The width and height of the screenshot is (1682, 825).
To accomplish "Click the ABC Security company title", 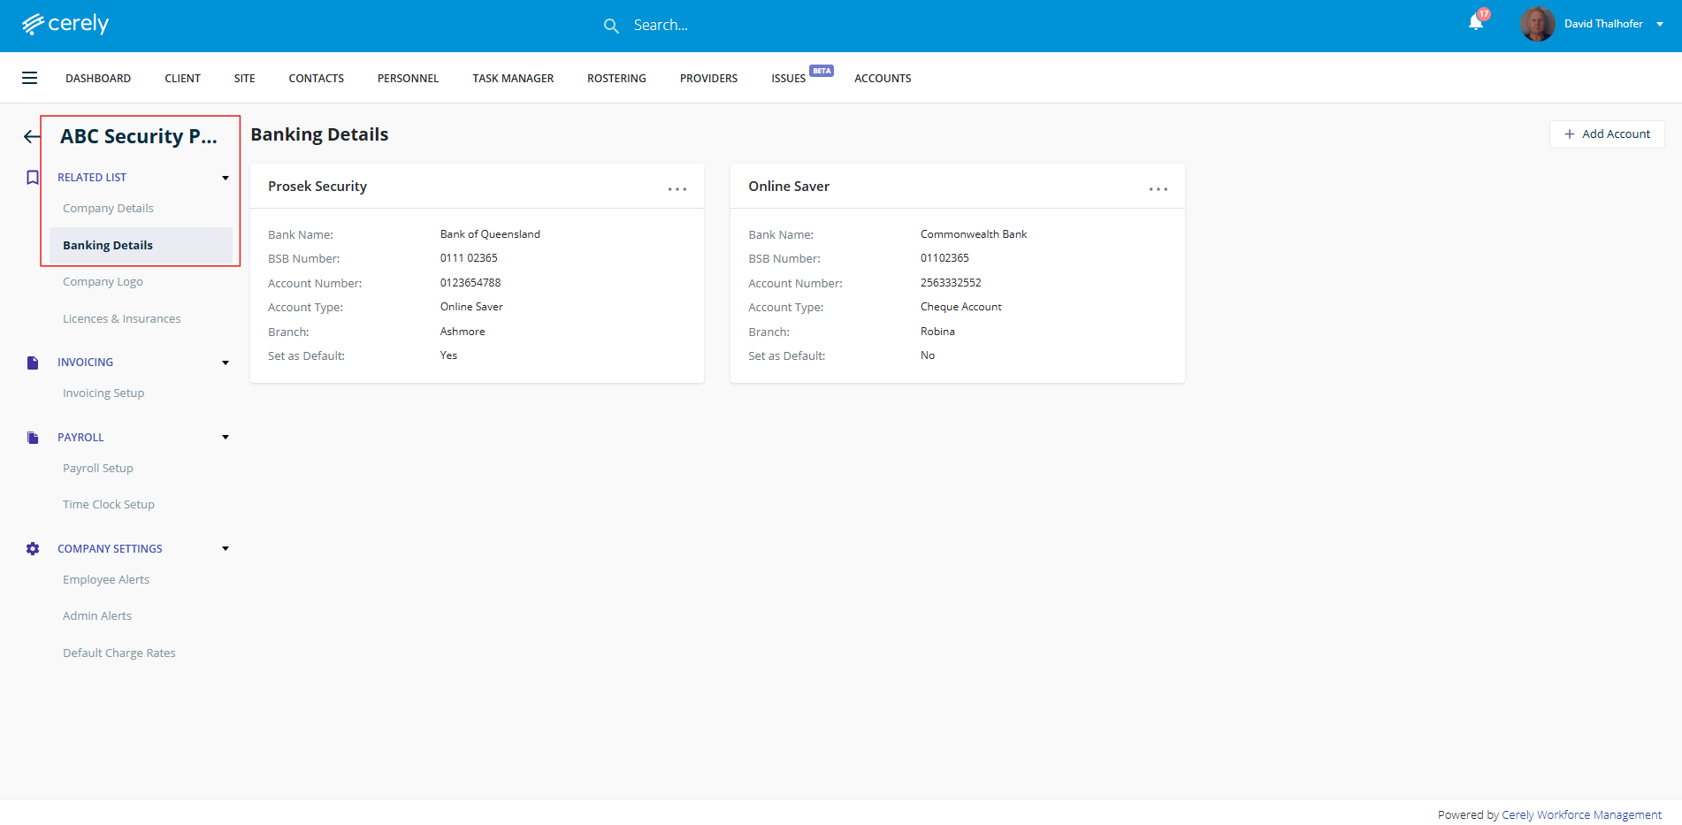I will point(139,136).
